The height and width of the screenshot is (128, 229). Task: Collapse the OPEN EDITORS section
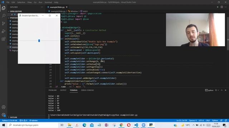[16, 11]
